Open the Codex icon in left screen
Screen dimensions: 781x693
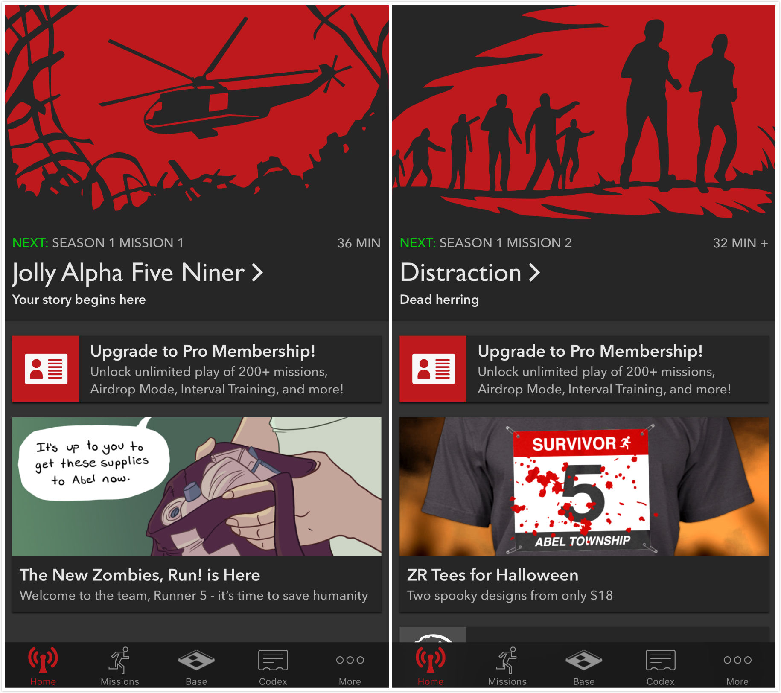(273, 660)
